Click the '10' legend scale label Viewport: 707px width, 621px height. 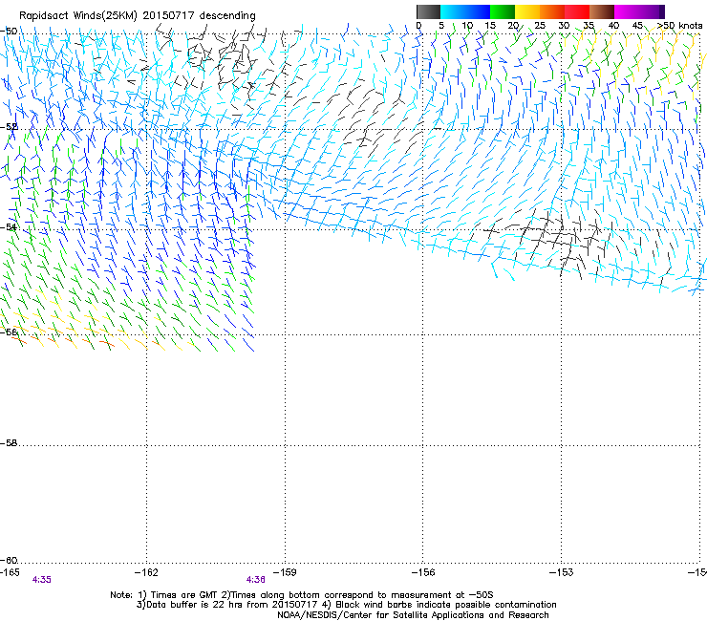pyautogui.click(x=467, y=26)
